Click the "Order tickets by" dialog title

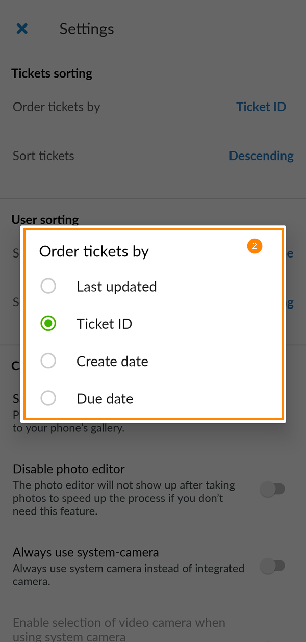pyautogui.click(x=94, y=251)
